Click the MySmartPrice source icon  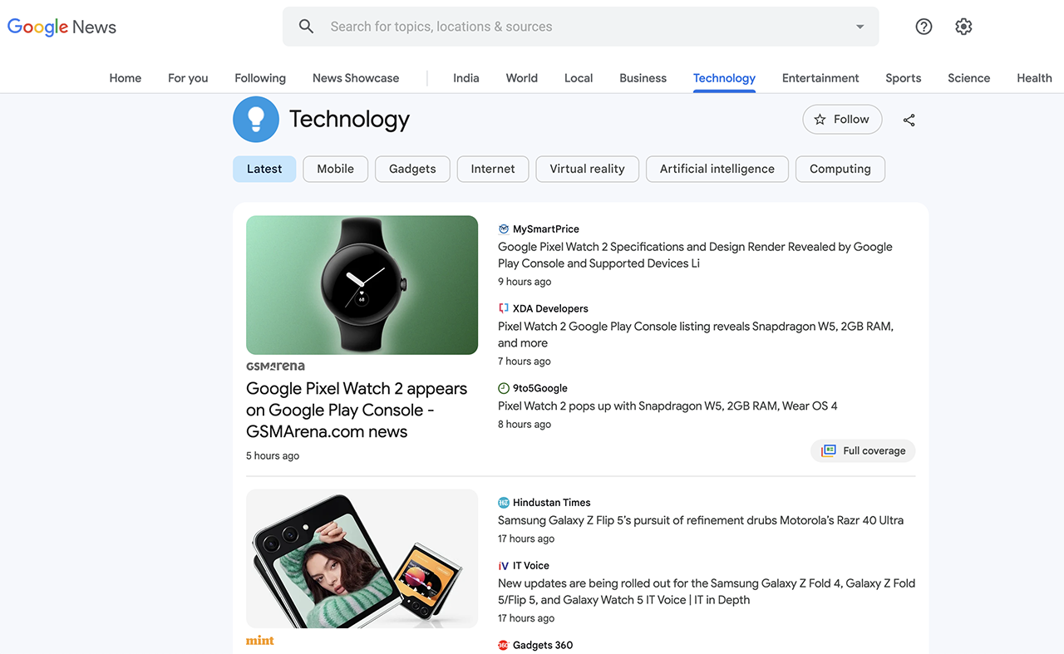503,229
